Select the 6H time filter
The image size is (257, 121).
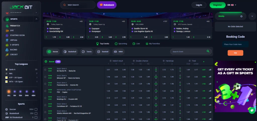tap(15, 93)
